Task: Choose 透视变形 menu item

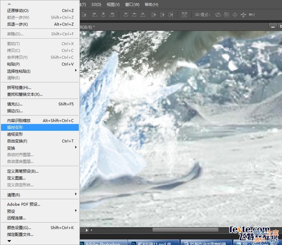Action: [40, 134]
